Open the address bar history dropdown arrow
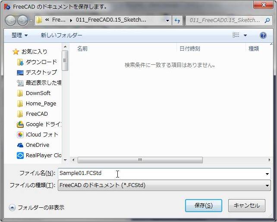The height and width of the screenshot is (222, 277). 167,21
